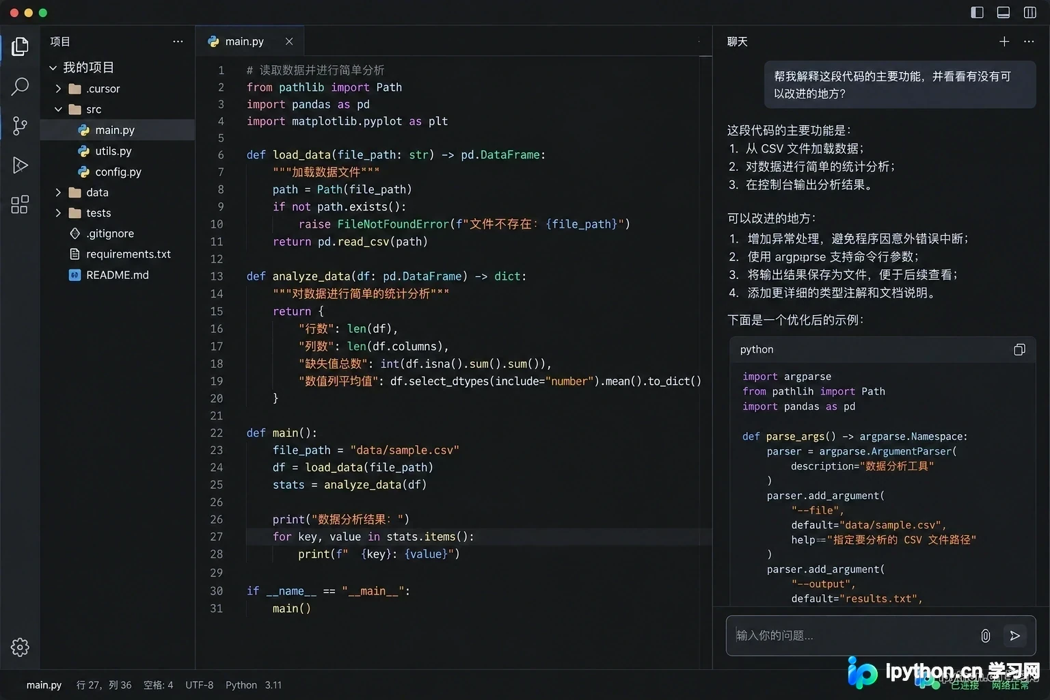The image size is (1050, 700).
Task: Click line number 27 in the gutter
Action: [216, 537]
